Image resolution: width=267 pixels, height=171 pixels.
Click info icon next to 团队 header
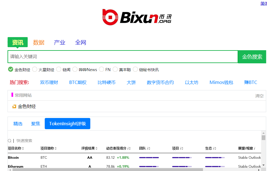(148, 148)
